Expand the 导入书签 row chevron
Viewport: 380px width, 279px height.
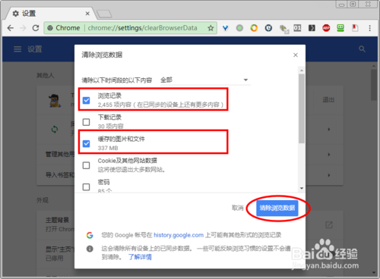click(329, 175)
